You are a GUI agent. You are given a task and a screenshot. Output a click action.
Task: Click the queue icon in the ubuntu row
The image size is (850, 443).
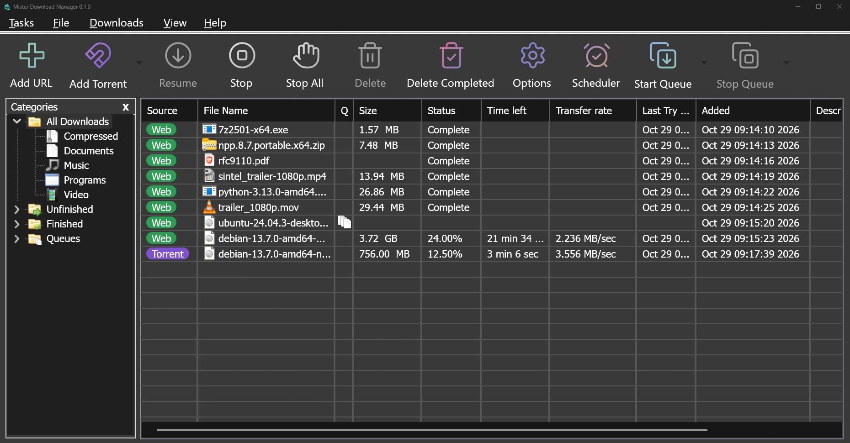tap(345, 222)
